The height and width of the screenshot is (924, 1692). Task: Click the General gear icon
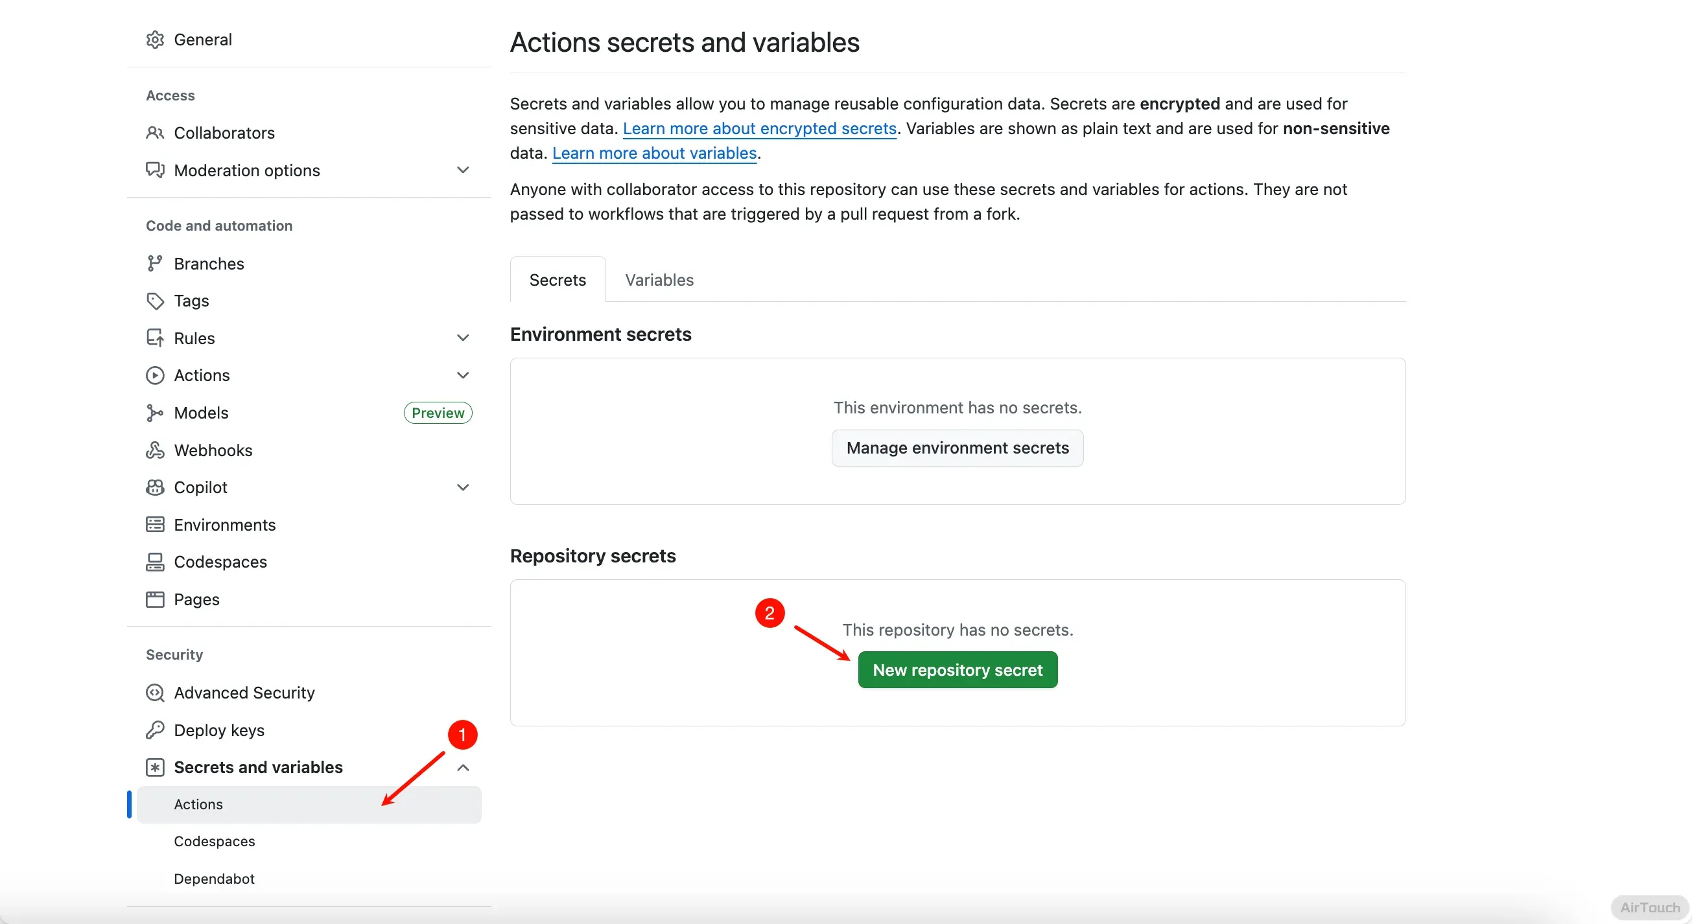[x=155, y=40]
